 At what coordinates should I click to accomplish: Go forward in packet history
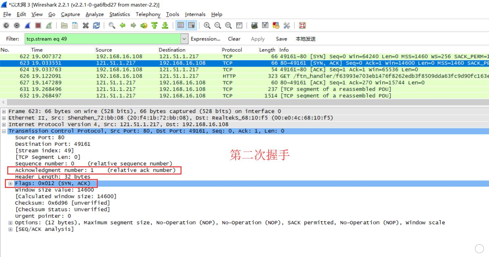(133, 26)
